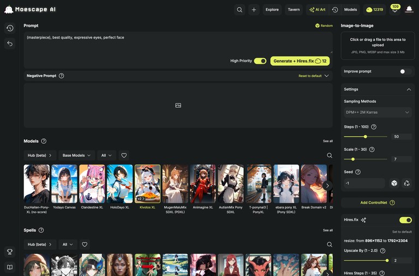This screenshot has height=276, width=419.
Task: Disable the Hires.fix toggle
Action: point(405,220)
